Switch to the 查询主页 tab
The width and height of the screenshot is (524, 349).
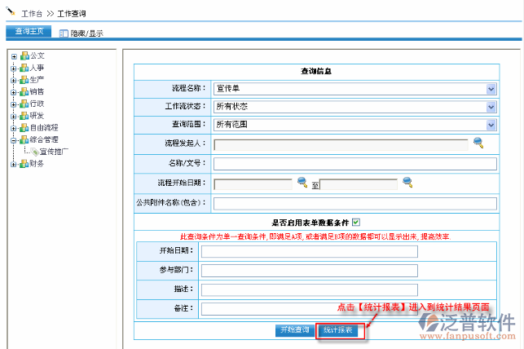pos(29,32)
